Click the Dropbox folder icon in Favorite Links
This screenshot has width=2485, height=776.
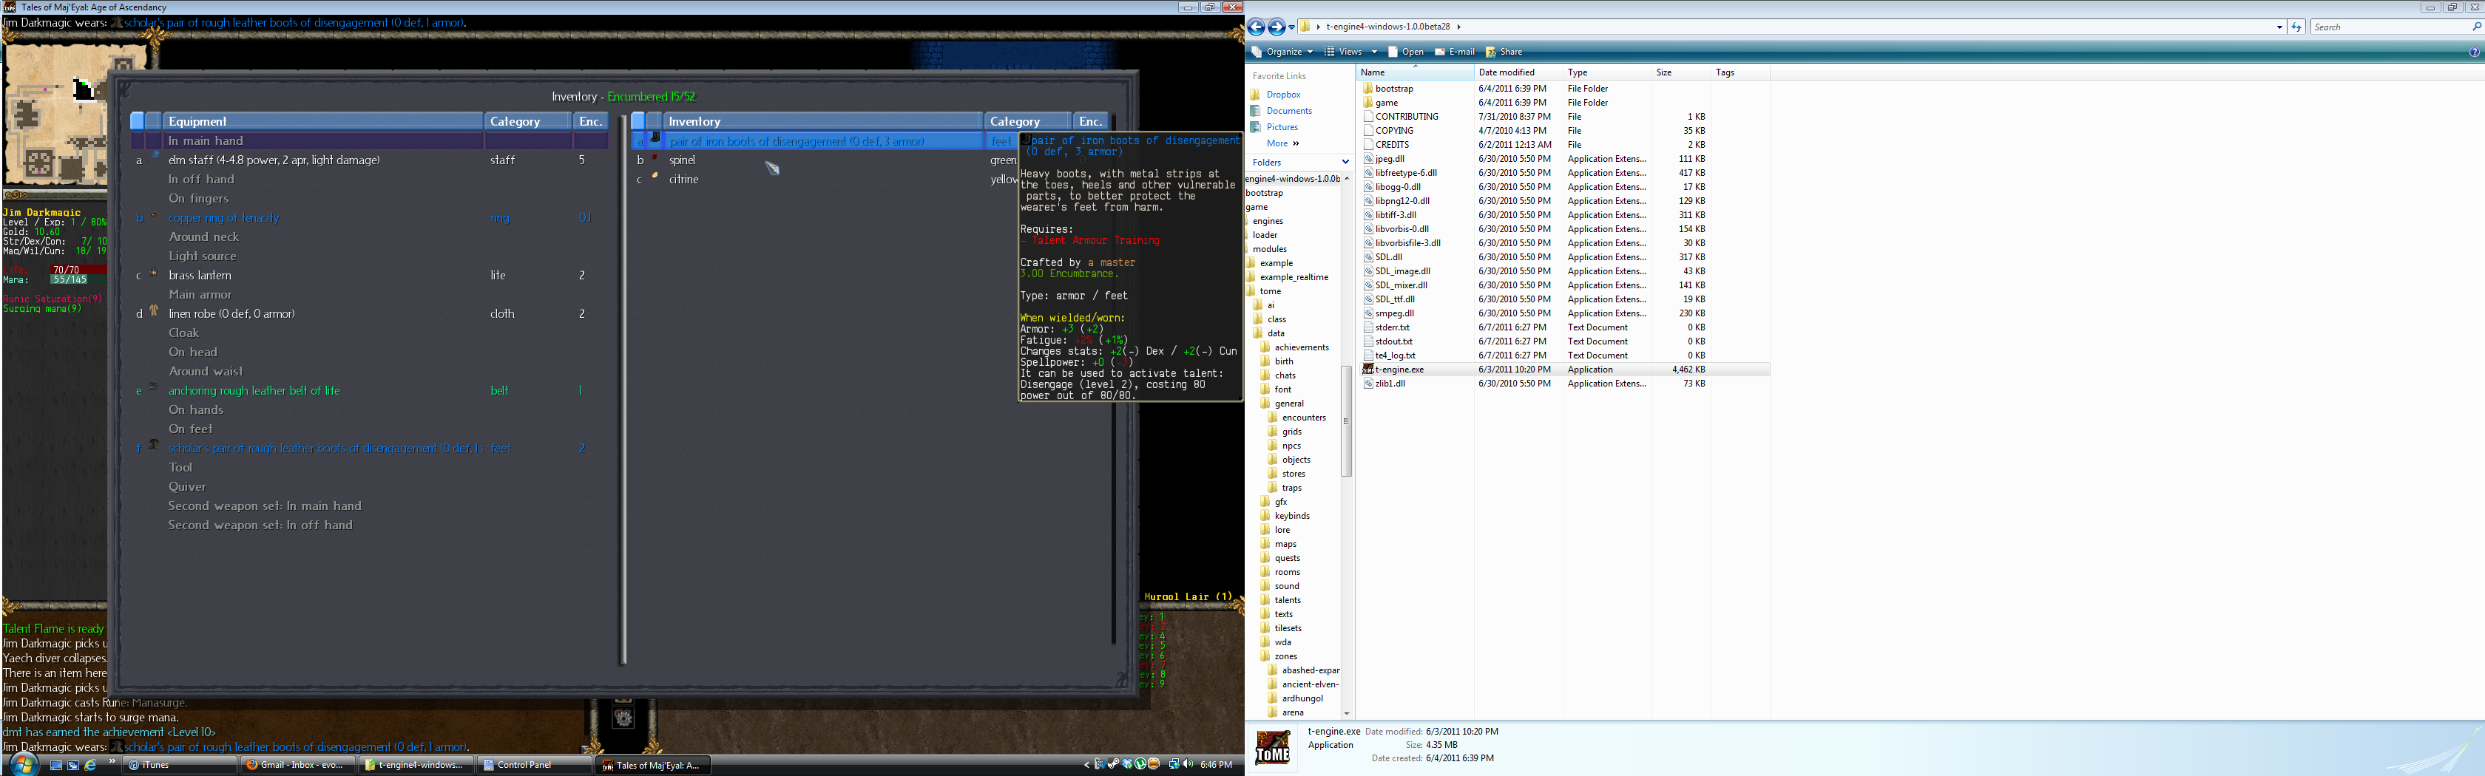[x=1255, y=95]
